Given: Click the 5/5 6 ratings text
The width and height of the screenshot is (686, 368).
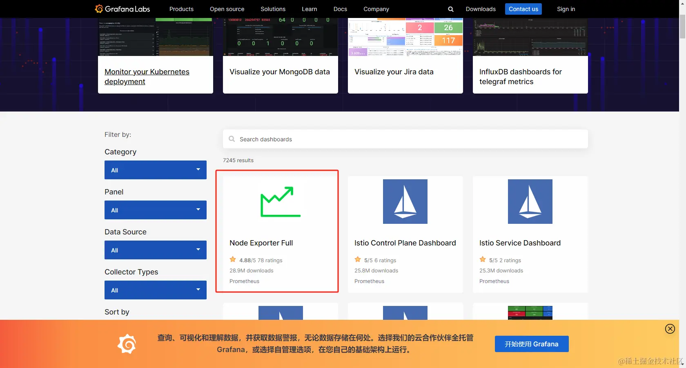Looking at the screenshot, I should (380, 260).
